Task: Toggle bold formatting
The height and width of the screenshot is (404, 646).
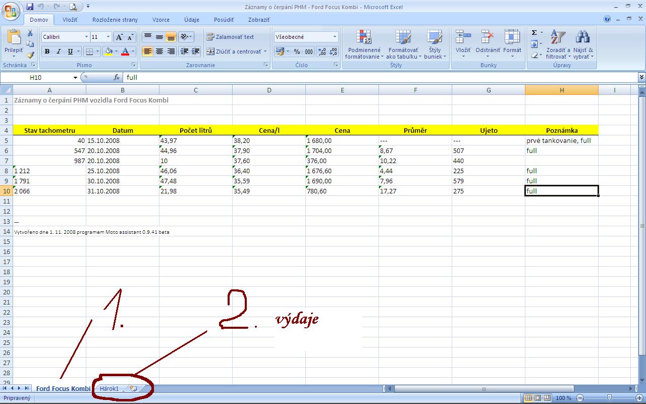Action: click(x=47, y=52)
